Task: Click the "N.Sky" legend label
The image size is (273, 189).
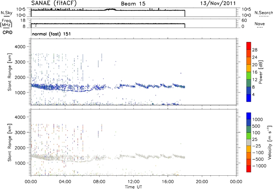Action: [6, 13]
